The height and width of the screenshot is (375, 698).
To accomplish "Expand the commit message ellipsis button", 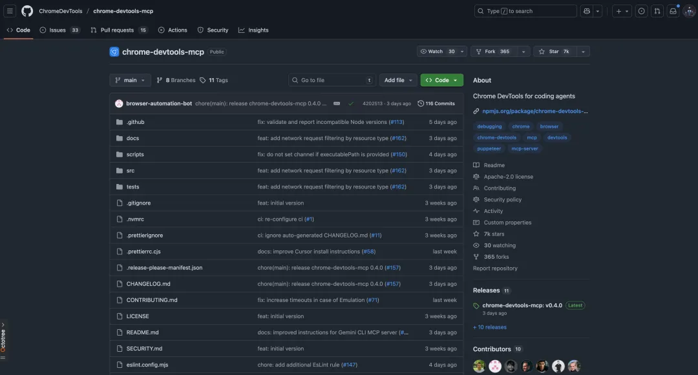I will click(x=337, y=103).
